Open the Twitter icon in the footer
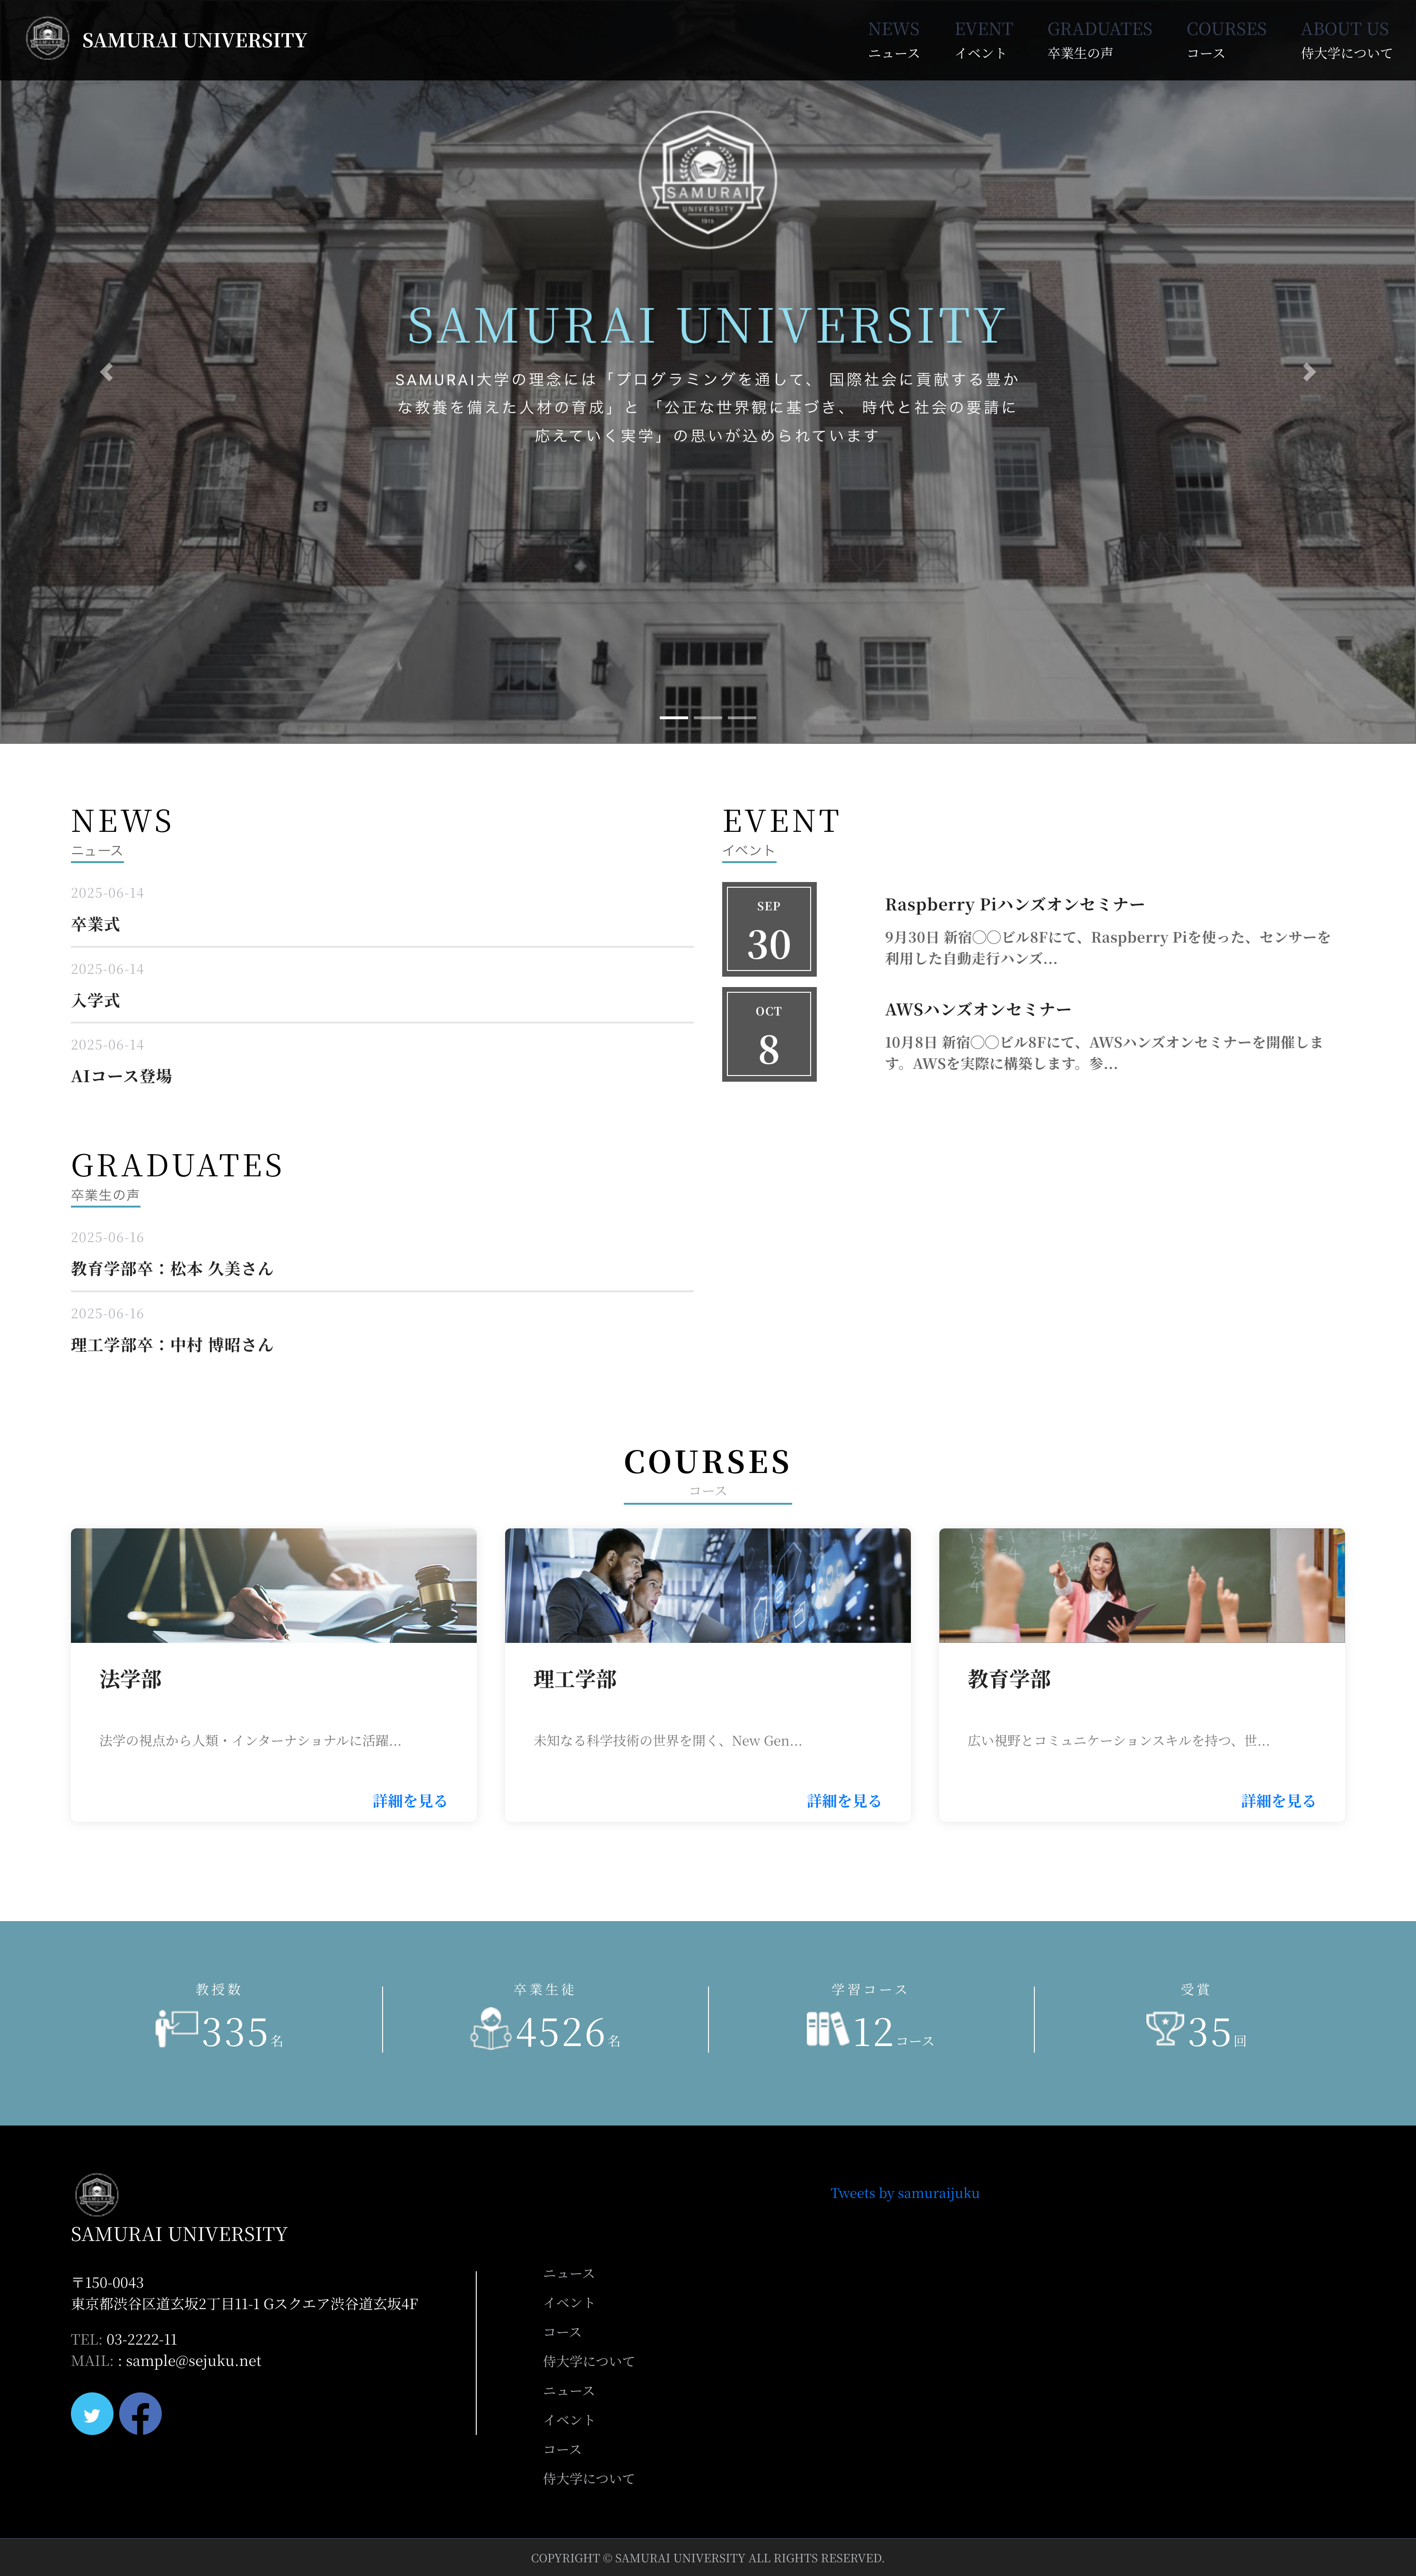This screenshot has height=2576, width=1416. coord(92,2413)
